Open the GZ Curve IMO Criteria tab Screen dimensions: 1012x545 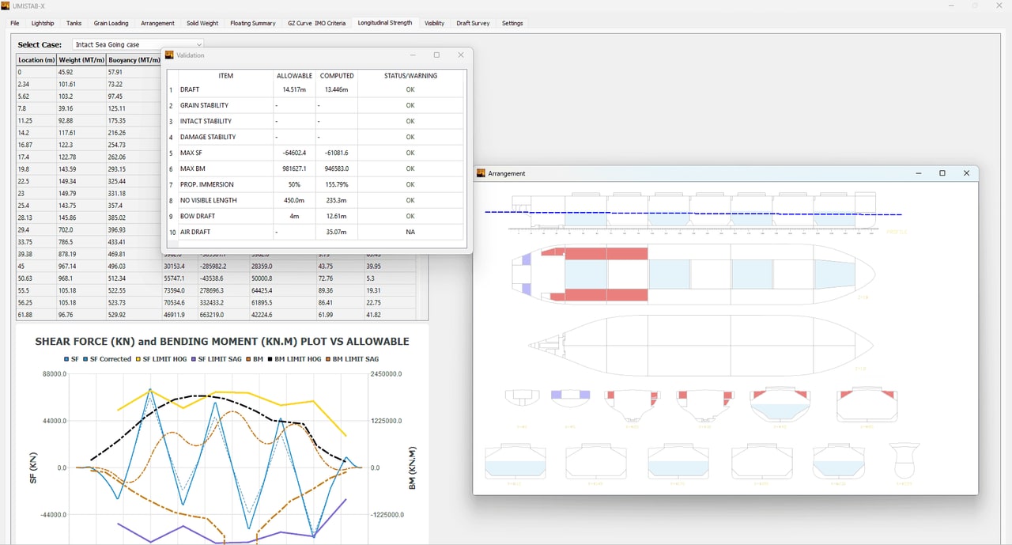(x=316, y=23)
